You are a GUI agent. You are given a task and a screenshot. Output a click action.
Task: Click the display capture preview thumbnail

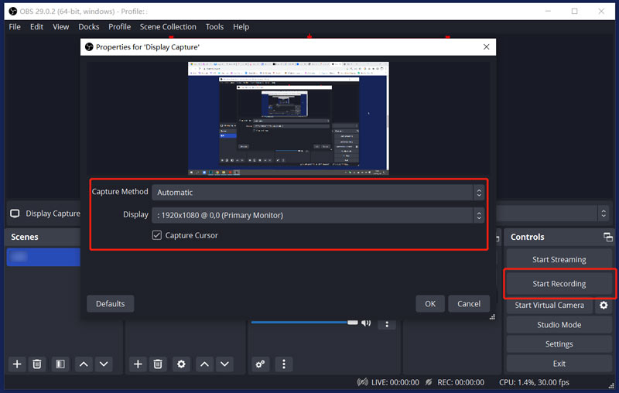click(289, 118)
